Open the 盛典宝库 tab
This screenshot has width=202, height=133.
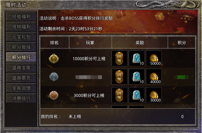pos(21,68)
